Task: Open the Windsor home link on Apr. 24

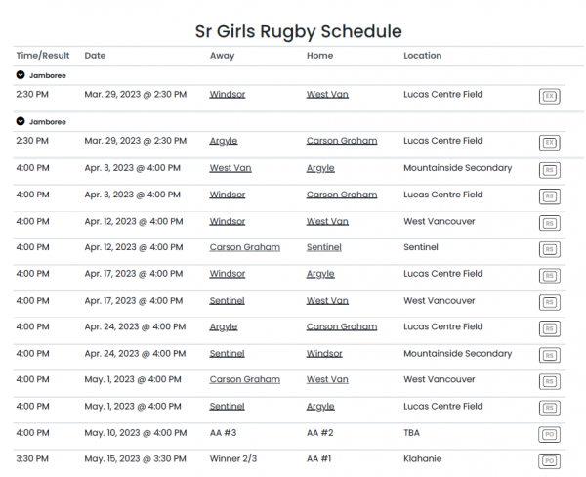Action: 324,353
